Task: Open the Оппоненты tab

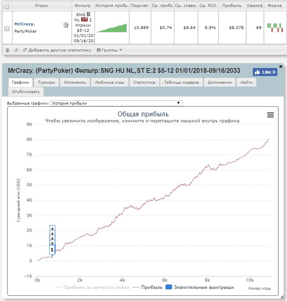Action: [x=75, y=83]
